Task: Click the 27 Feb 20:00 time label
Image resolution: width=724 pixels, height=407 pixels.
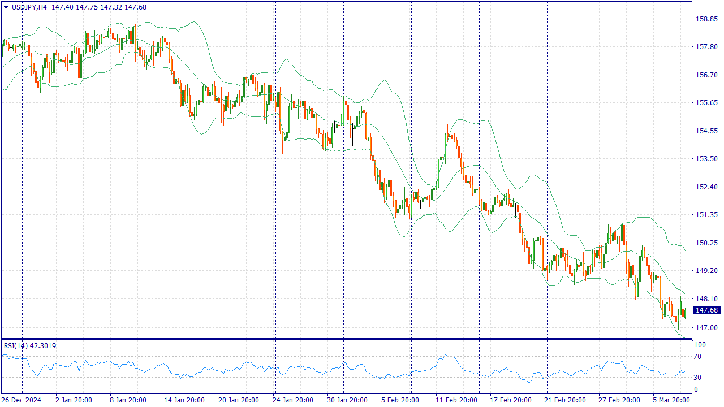Action: point(619,400)
